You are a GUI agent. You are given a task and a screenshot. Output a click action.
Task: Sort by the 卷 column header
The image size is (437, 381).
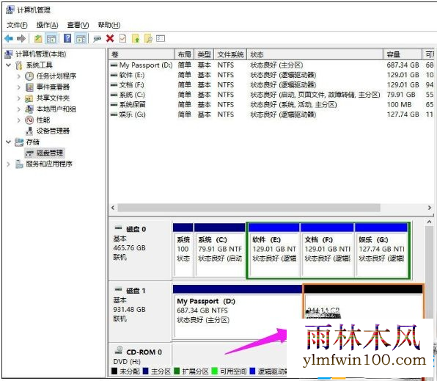(142, 54)
